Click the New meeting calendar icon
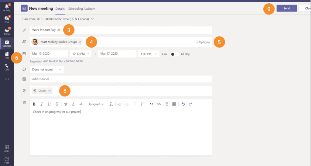Viewport: 311px width, 166px height. [24, 8]
